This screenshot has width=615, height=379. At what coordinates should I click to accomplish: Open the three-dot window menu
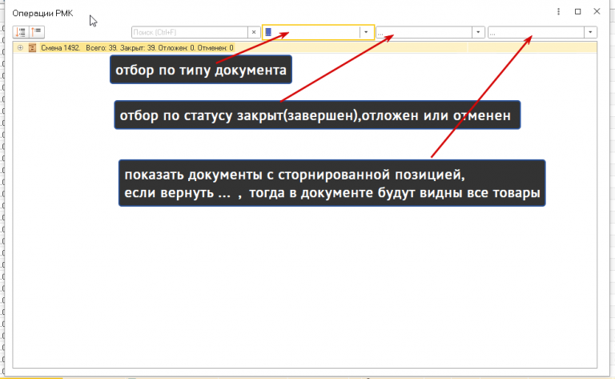tap(558, 11)
